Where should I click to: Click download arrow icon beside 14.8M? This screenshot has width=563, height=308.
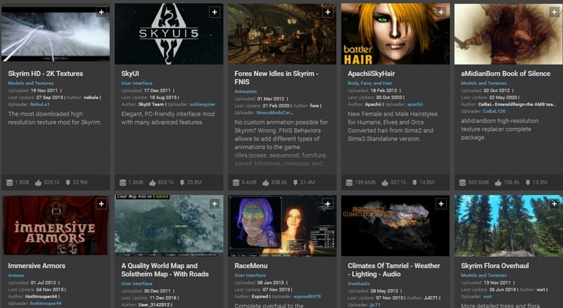click(415, 183)
